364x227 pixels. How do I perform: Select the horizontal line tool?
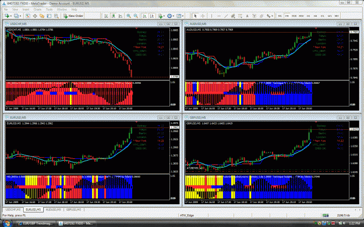[x=218, y=16]
